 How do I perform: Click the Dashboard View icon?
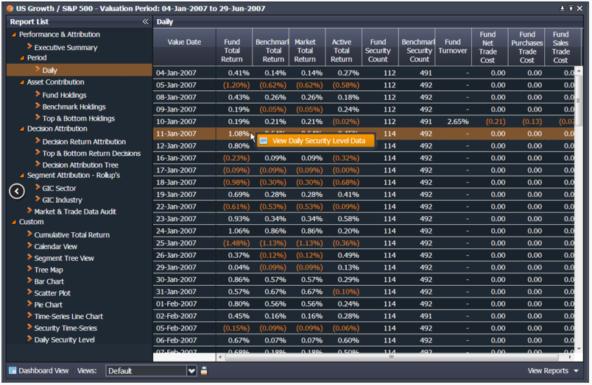coord(12,371)
